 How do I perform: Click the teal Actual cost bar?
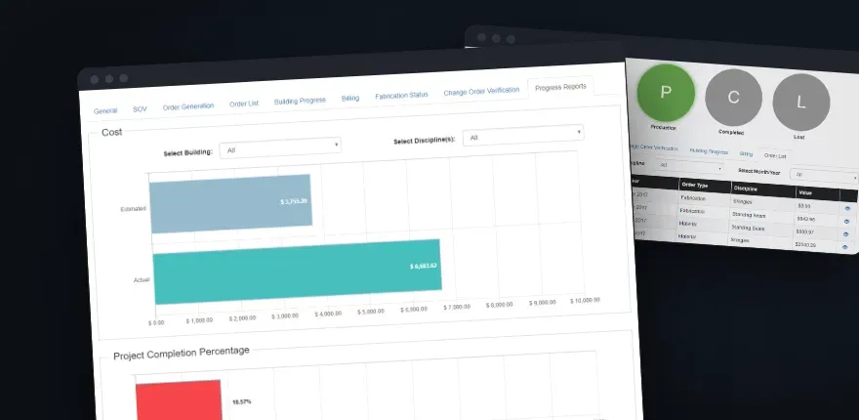[298, 272]
